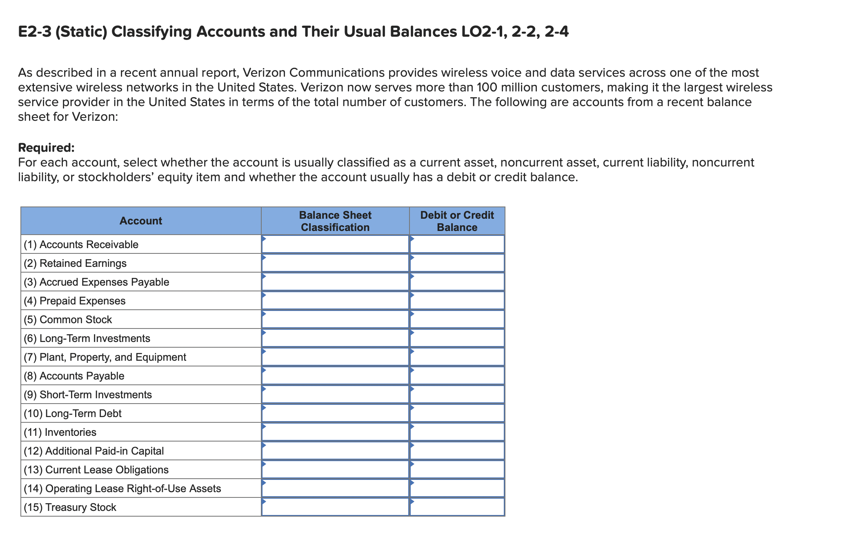Open the balance dropdown for Accounts Payable
The image size is (850, 546).
coord(457,375)
